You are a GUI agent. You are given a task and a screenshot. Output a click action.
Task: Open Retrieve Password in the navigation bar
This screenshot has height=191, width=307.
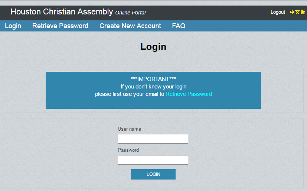tap(60, 26)
